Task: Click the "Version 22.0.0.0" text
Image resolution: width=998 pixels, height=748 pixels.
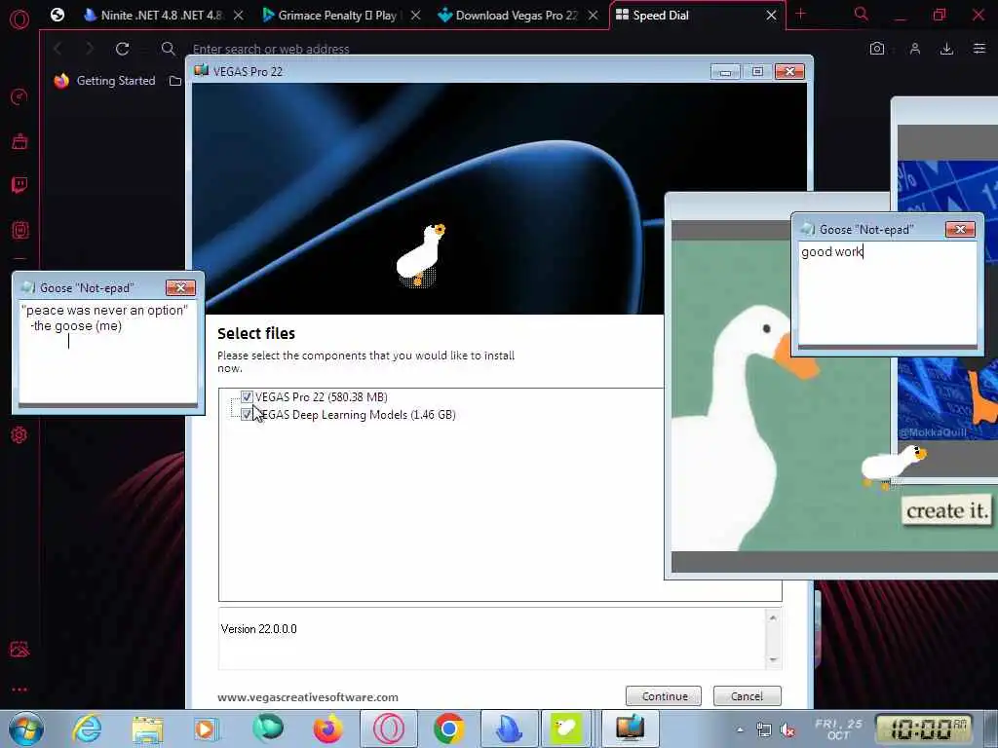Action: (258, 629)
